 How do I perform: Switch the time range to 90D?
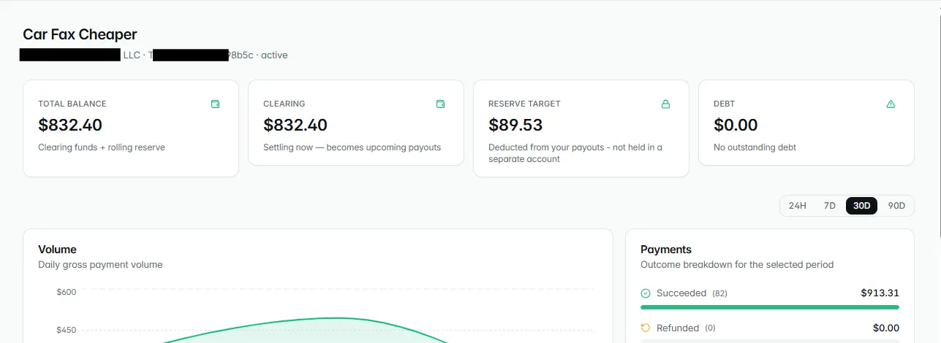coord(896,206)
